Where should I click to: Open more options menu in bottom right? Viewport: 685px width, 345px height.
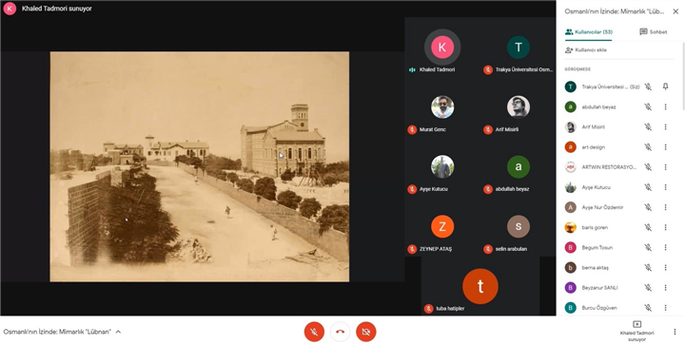click(675, 332)
